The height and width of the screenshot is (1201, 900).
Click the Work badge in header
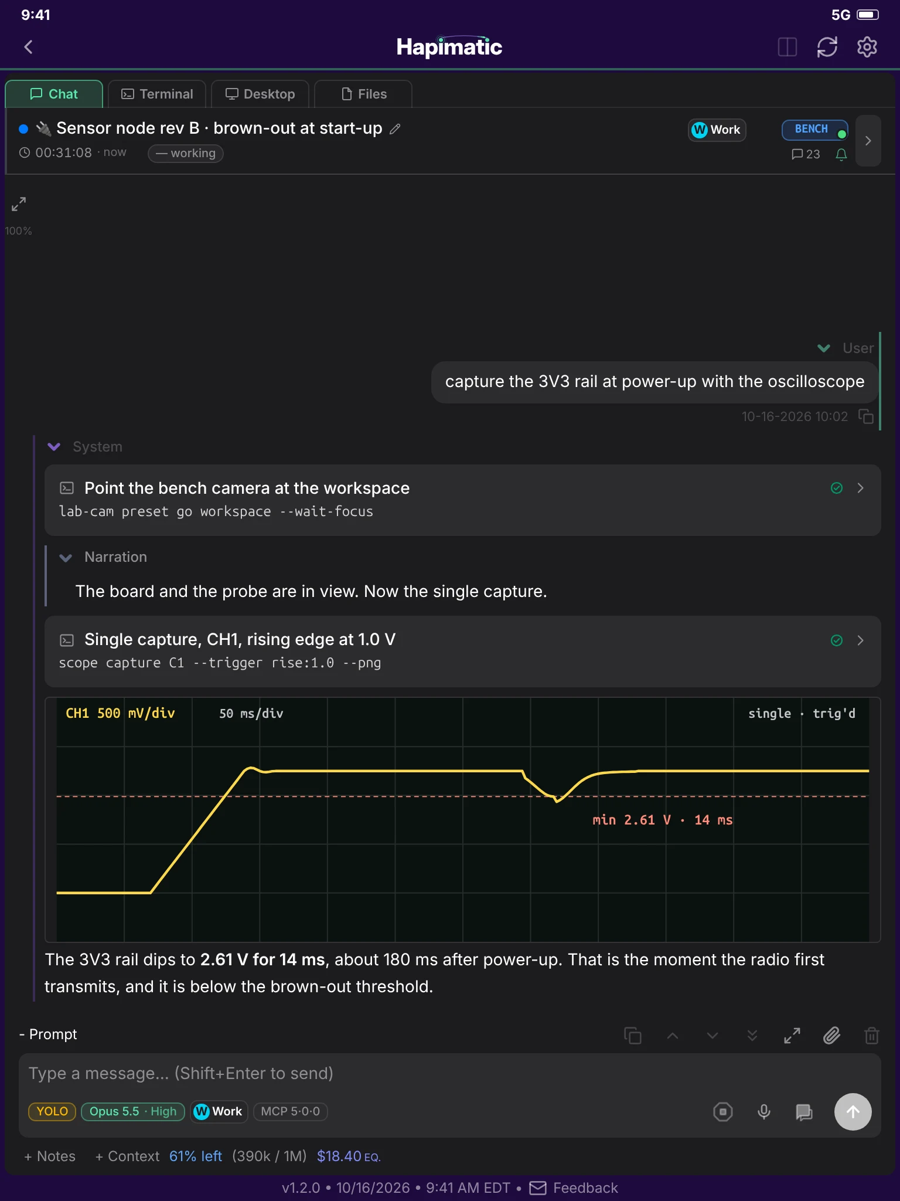pos(717,130)
